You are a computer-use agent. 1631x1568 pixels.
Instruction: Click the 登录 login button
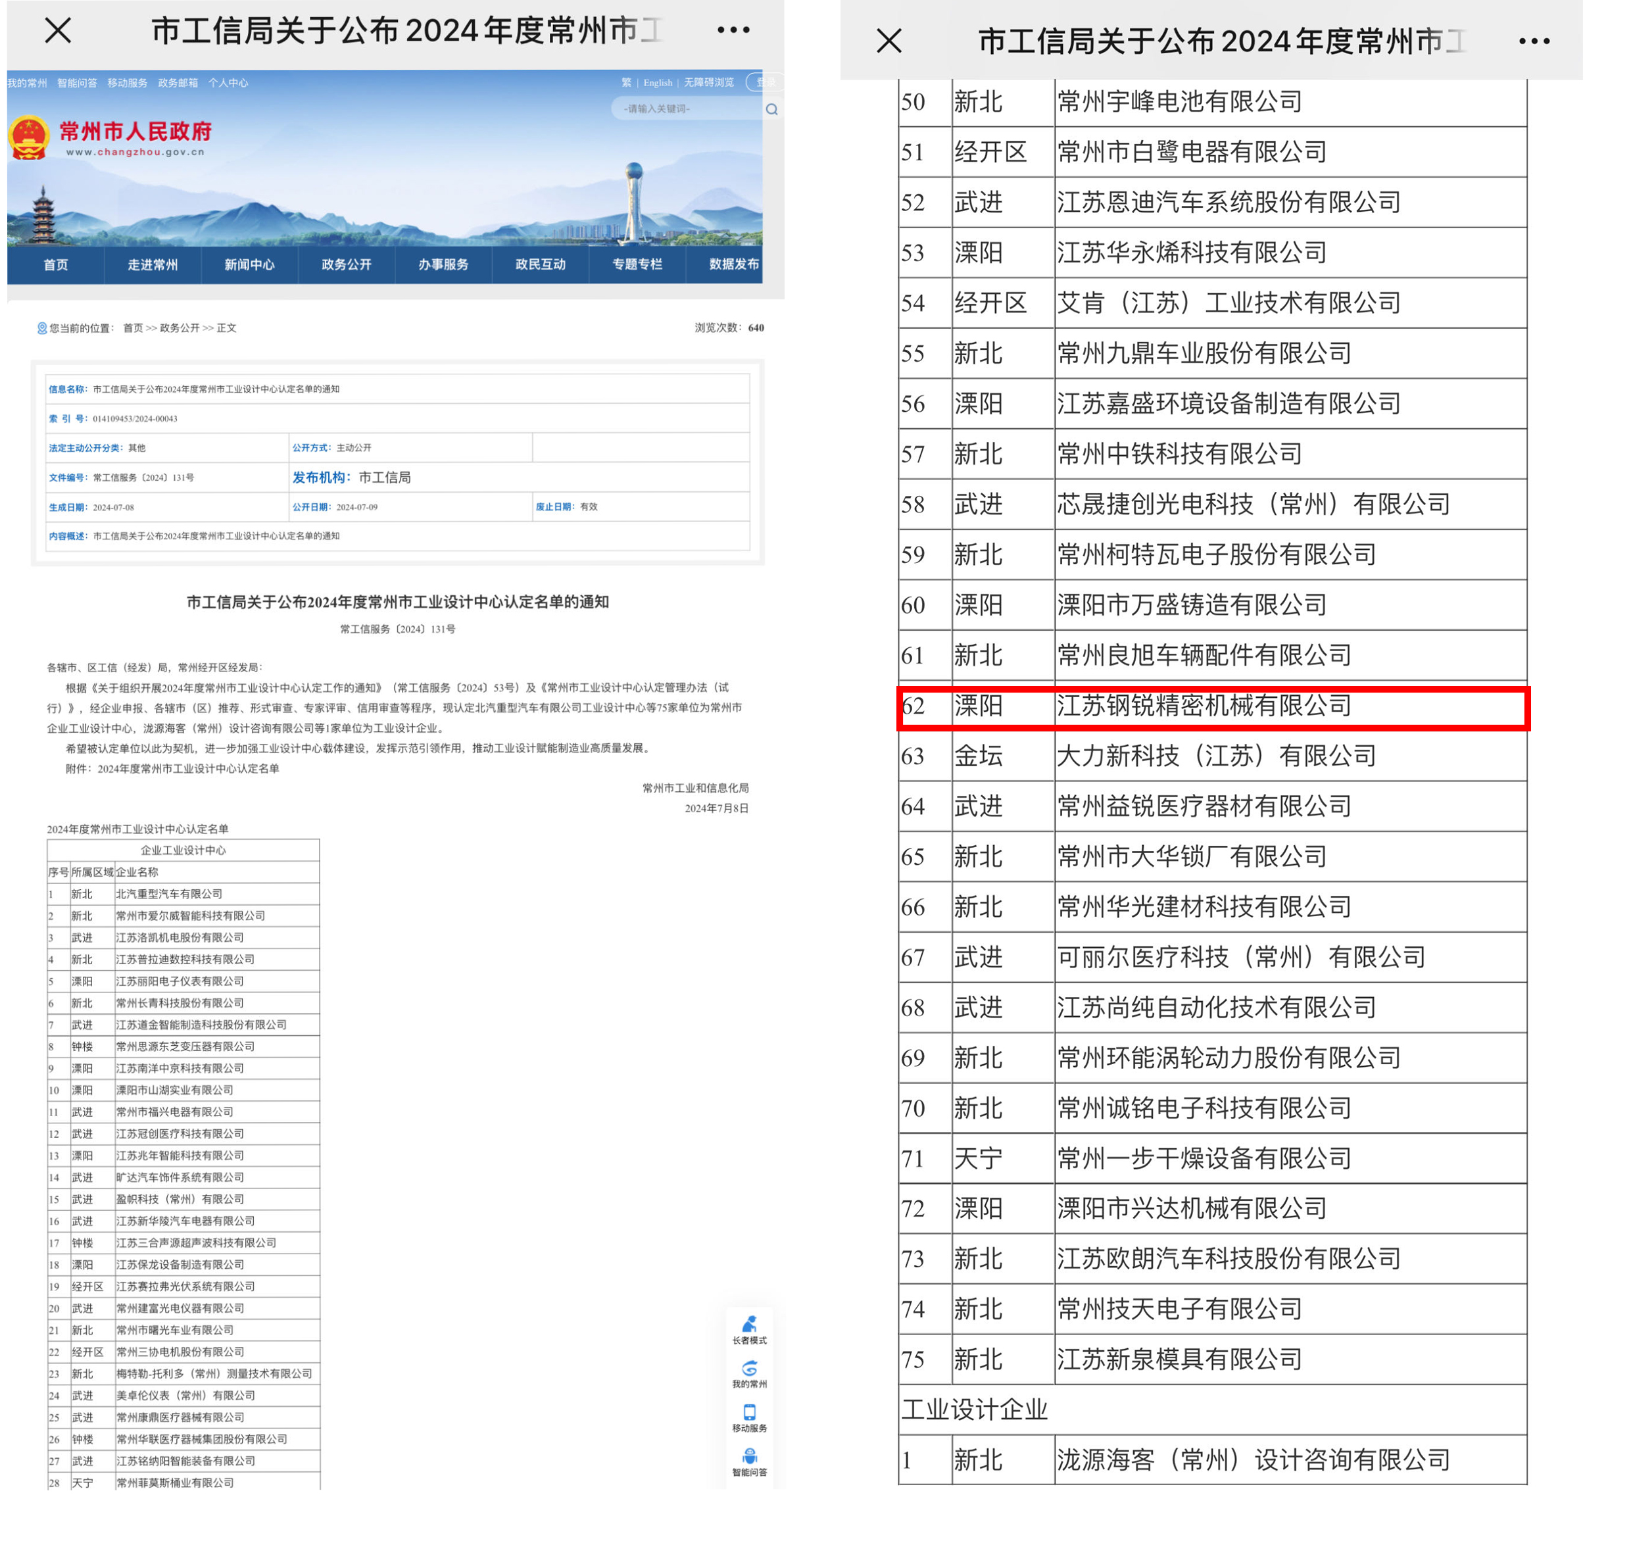tap(766, 82)
